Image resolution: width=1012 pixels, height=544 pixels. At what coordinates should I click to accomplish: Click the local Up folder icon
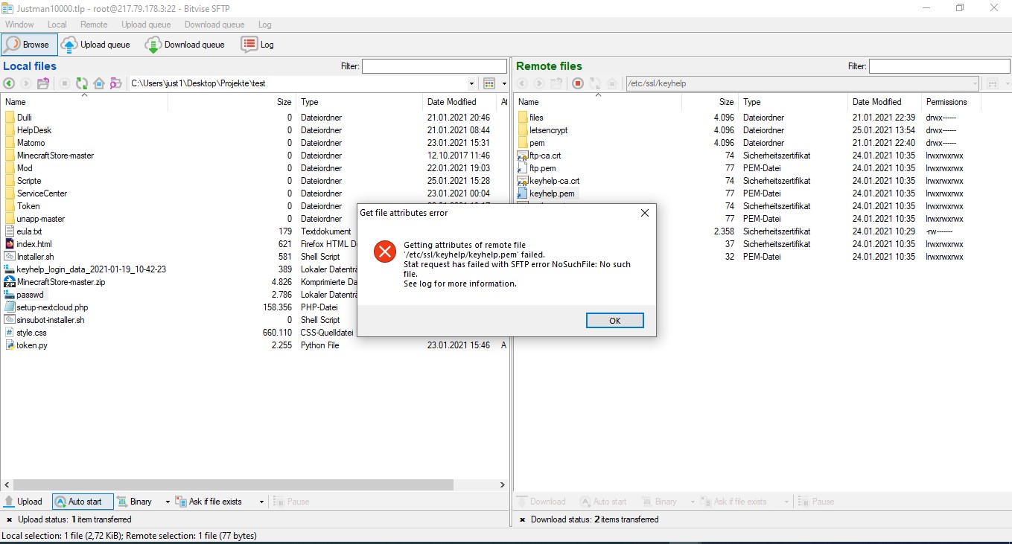point(43,83)
